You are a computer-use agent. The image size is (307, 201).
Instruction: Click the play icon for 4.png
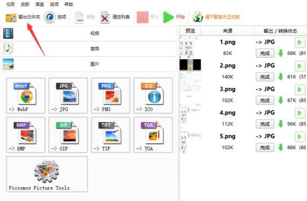[x=300, y=113]
